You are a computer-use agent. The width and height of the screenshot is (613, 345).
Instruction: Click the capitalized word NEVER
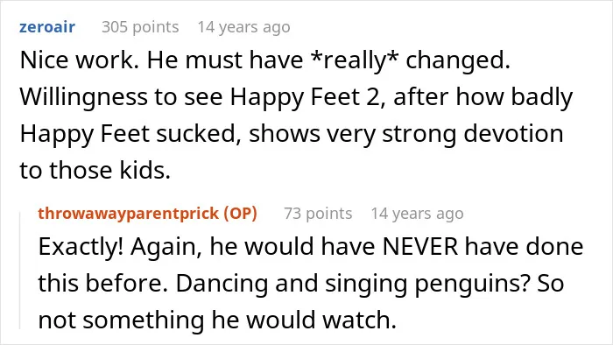tap(419, 247)
